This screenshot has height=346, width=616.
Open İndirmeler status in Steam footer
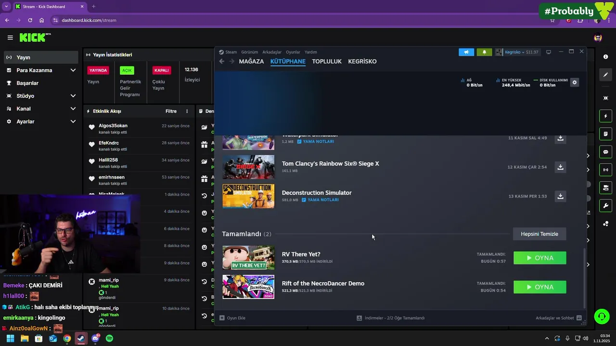pos(391,318)
